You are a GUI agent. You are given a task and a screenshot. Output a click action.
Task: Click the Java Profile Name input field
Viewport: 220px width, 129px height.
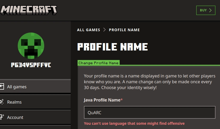pos(150,112)
